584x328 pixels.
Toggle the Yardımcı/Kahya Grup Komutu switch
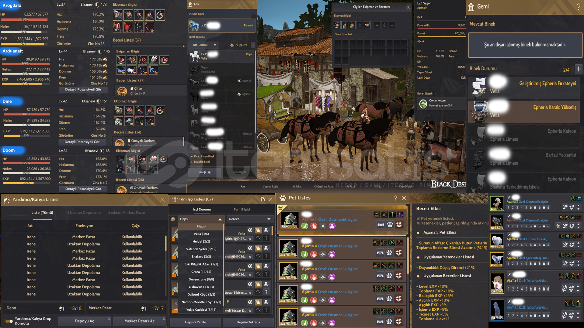click(x=9, y=321)
